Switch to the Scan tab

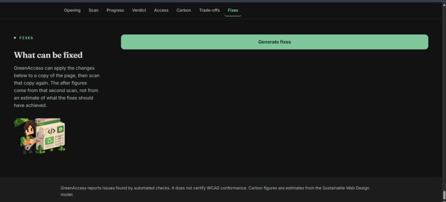94,11
